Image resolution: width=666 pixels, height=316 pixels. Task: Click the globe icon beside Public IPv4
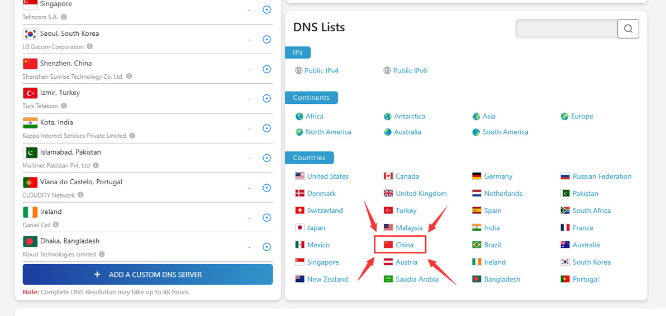coord(299,71)
